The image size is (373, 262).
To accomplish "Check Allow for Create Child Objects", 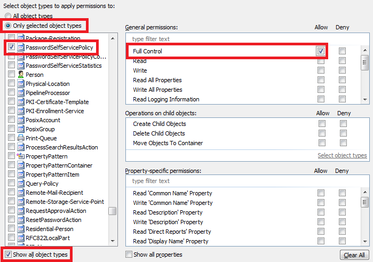I will pos(321,124).
